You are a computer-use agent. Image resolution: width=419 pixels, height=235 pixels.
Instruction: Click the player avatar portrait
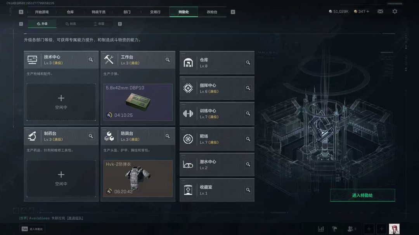pyautogui.click(x=394, y=229)
